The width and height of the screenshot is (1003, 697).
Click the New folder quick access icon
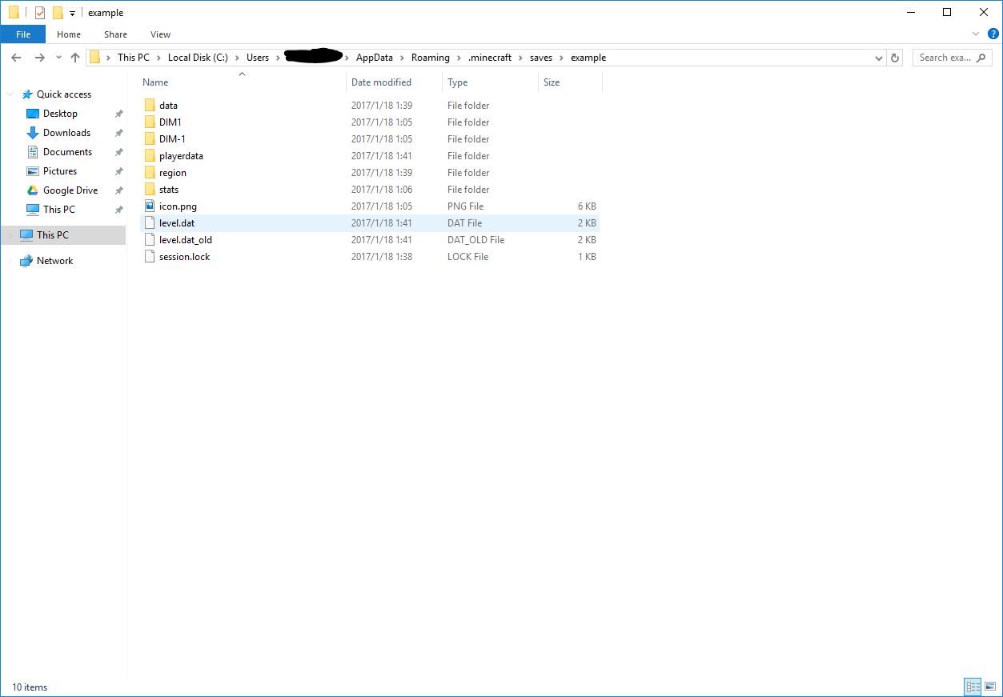(x=58, y=13)
